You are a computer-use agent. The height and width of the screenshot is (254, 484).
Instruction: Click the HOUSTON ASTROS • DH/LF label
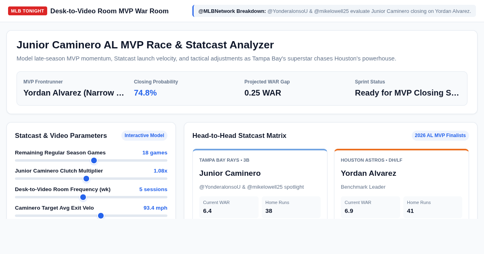pos(371,160)
